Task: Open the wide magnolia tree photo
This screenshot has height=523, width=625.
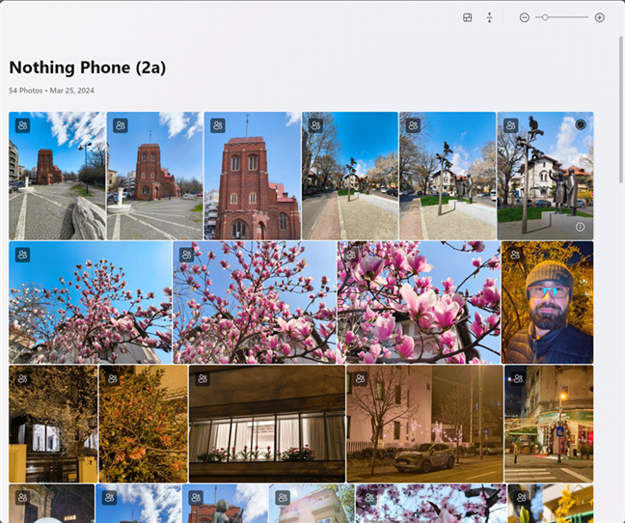Action: [90, 302]
